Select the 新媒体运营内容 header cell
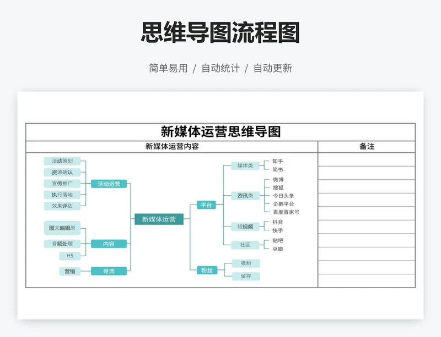 pos(172,146)
